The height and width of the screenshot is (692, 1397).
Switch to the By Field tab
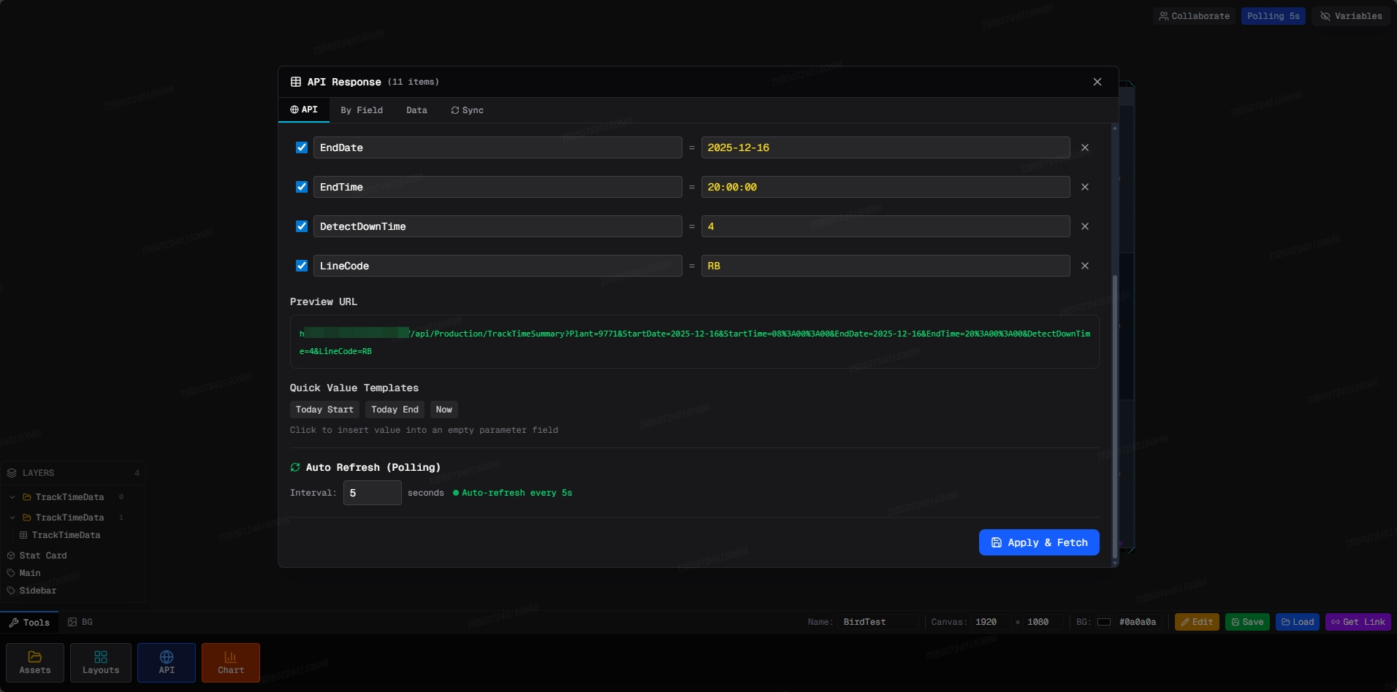coord(362,110)
